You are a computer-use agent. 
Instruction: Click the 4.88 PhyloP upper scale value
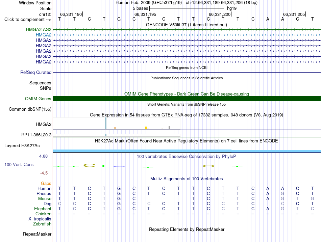[43, 156]
